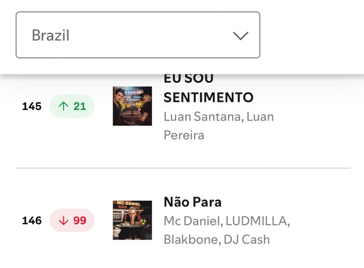Open the Não Para track title
The width and height of the screenshot is (364, 268).
coord(193,202)
